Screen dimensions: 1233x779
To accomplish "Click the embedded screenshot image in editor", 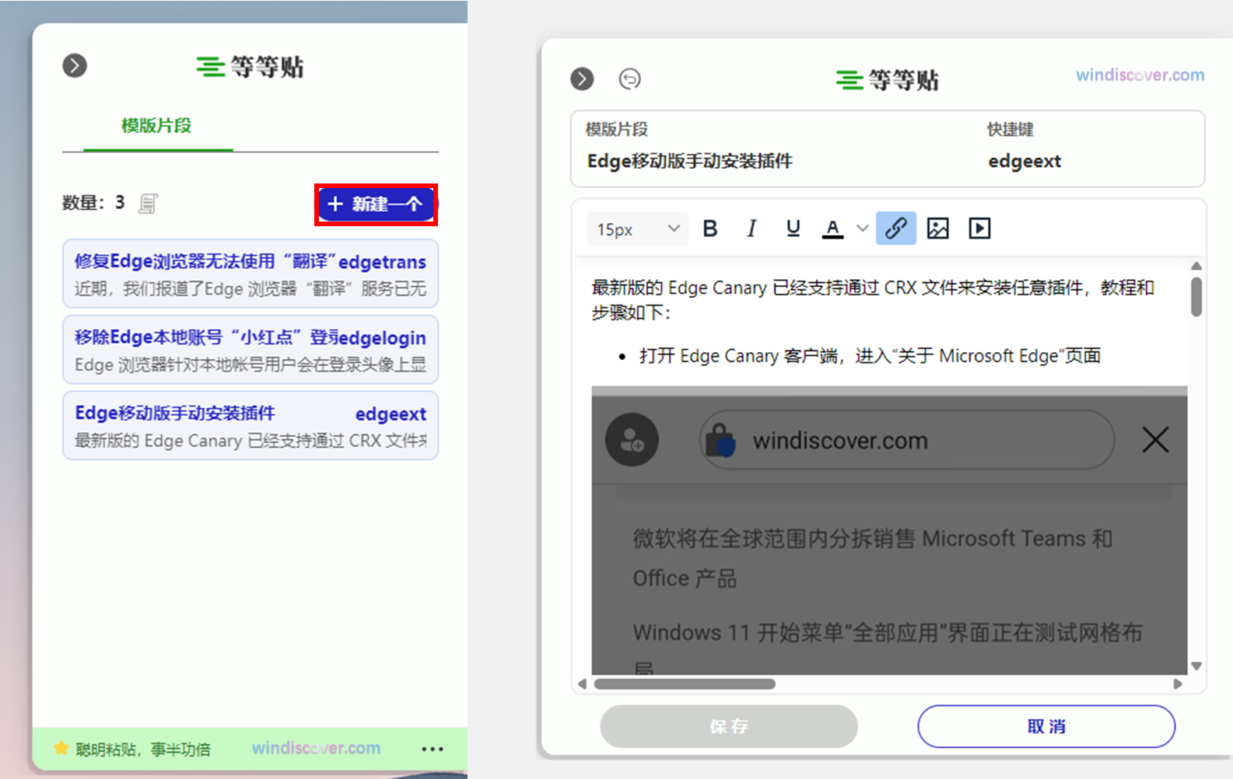I will point(889,530).
